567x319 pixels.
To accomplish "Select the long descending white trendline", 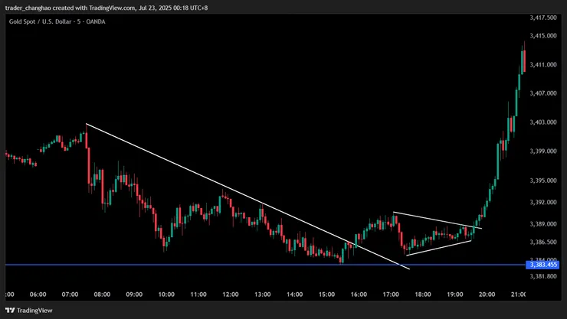I will point(247,197).
